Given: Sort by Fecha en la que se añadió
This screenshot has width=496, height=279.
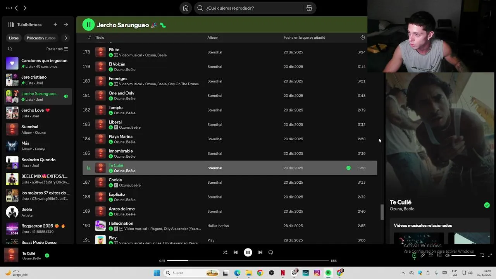Looking at the screenshot, I should click(304, 38).
